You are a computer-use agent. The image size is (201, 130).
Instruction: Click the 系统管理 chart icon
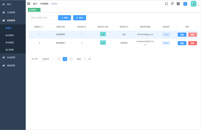pyautogui.click(x=4, y=57)
